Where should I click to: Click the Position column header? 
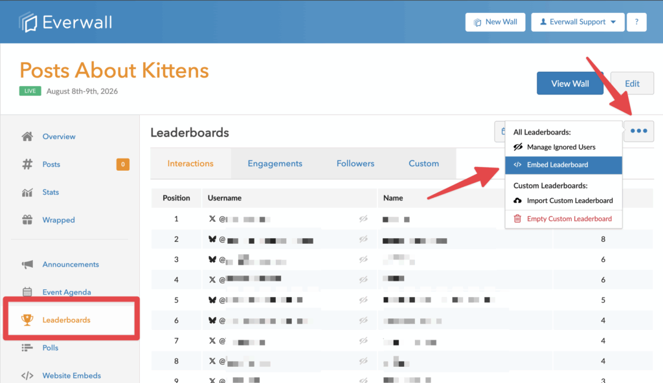(x=176, y=198)
